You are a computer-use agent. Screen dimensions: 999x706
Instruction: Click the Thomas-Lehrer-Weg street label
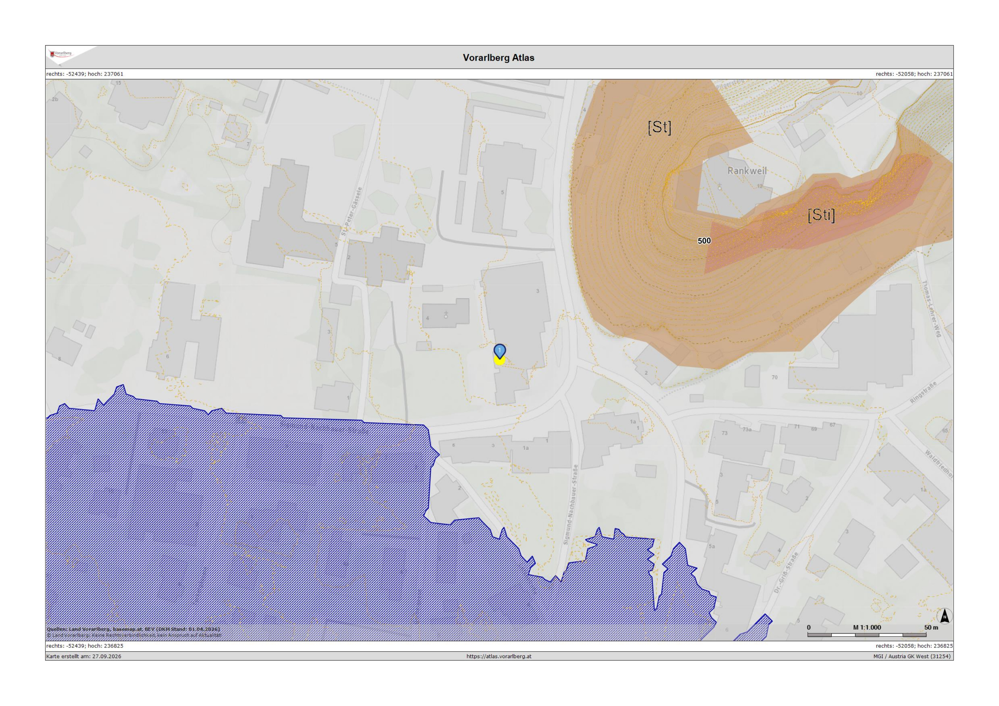[x=932, y=309]
